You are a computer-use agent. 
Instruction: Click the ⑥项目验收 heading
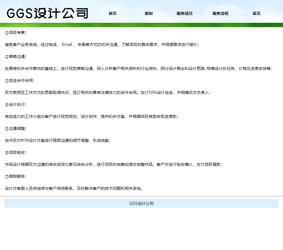[16, 152]
